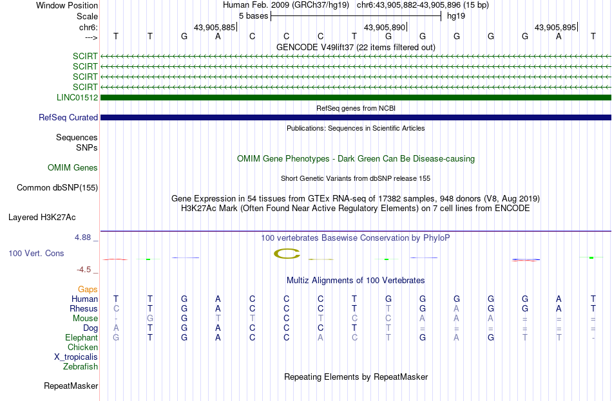Click coordinate label 43,905,885

(x=215, y=27)
